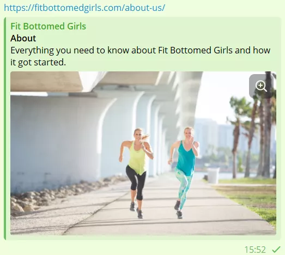The height and width of the screenshot is (255, 285).
Task: Click the trash can in the photo
Action: coord(213,175)
